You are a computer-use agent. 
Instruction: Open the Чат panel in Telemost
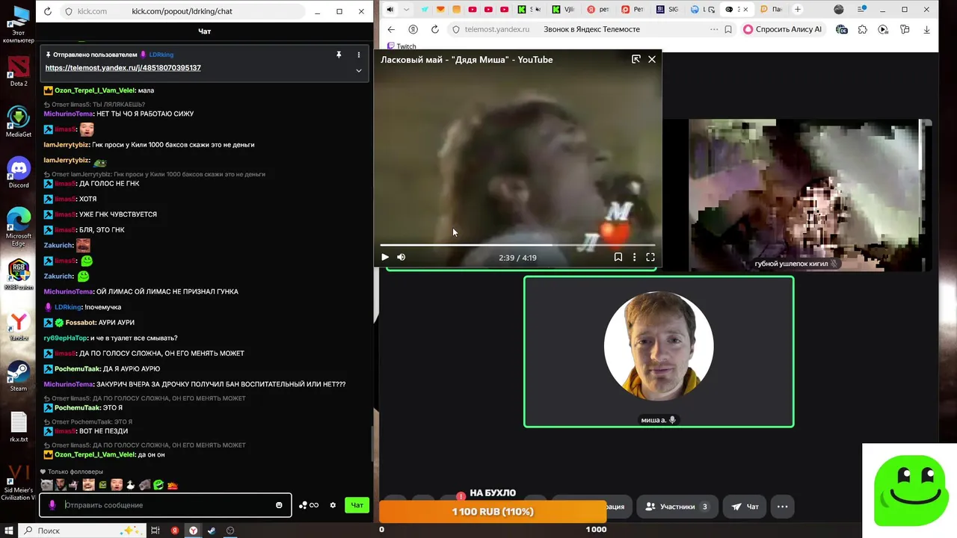[745, 507]
